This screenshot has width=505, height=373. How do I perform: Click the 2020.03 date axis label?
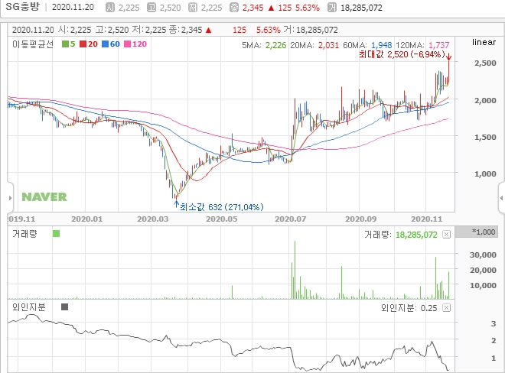(153, 219)
